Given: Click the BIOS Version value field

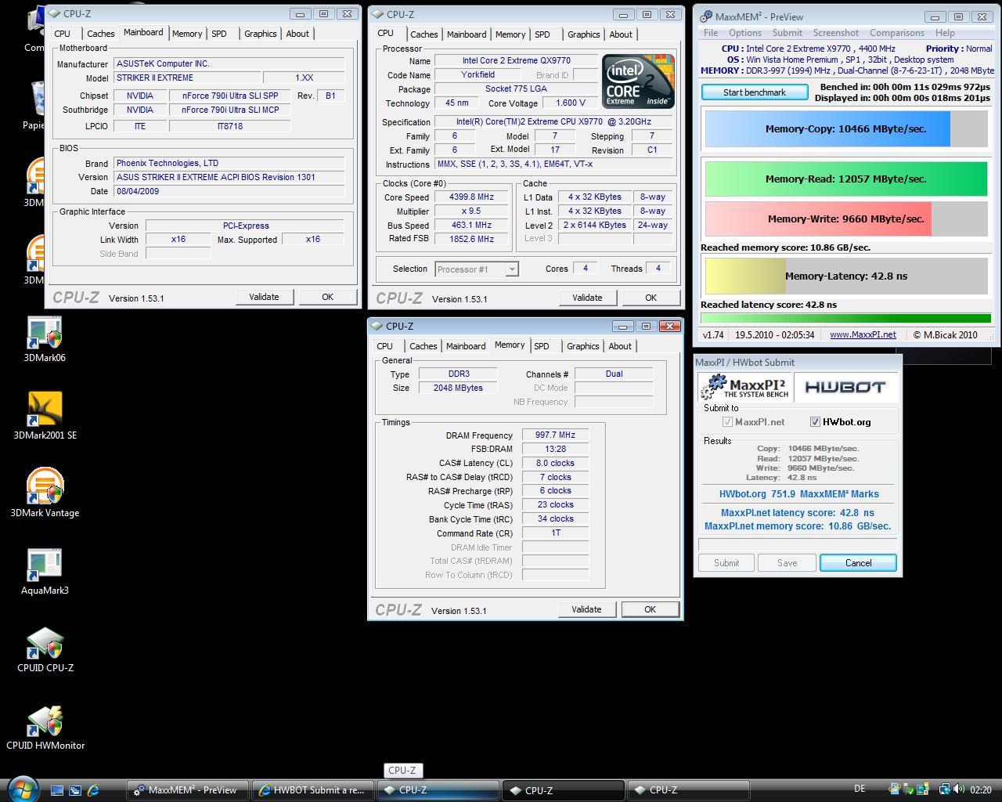Looking at the screenshot, I should (x=229, y=177).
